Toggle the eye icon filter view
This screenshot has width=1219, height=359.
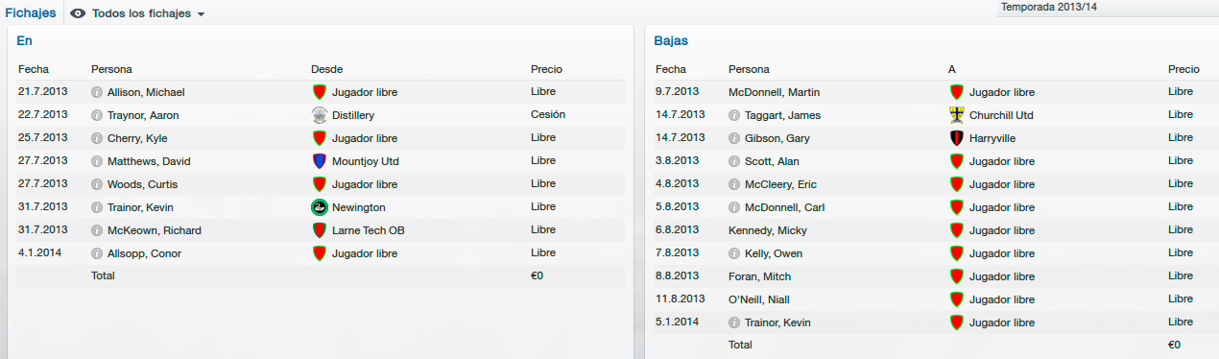78,13
